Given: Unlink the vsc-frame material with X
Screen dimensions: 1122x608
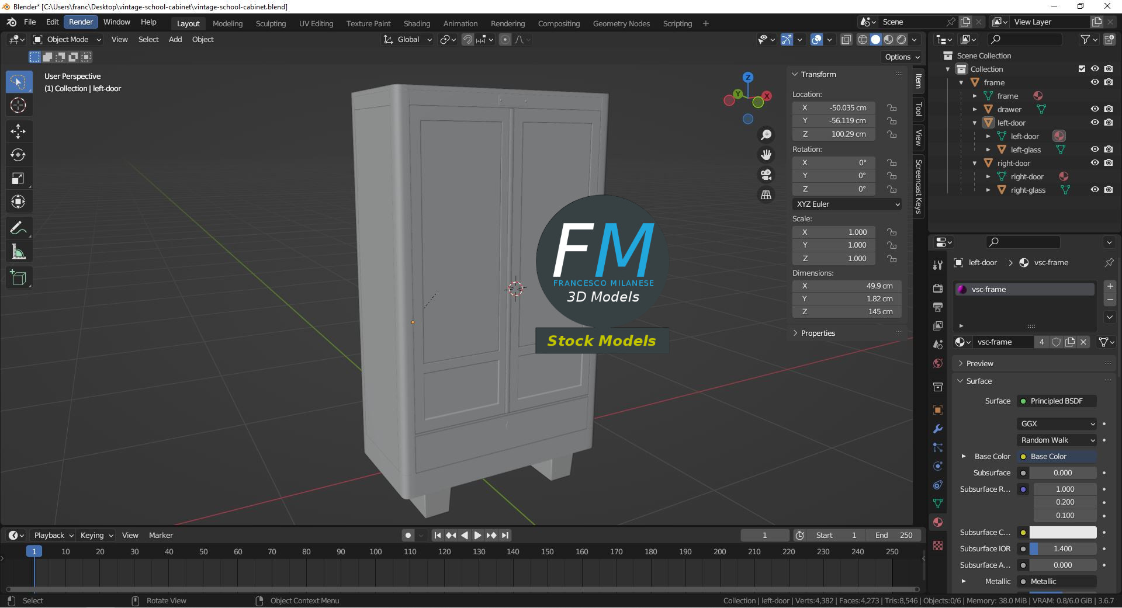Looking at the screenshot, I should click(x=1083, y=342).
